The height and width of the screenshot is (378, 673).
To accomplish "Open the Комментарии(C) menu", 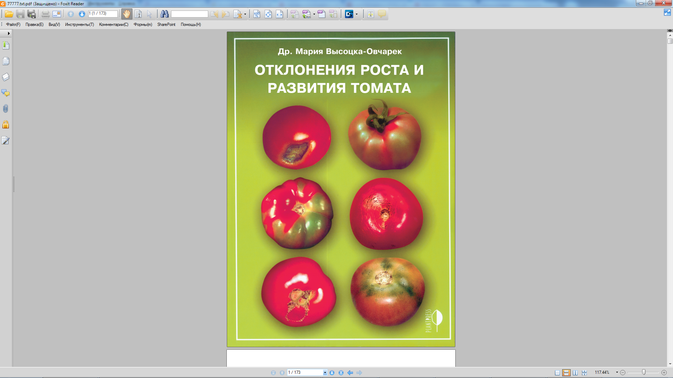I will [x=114, y=24].
